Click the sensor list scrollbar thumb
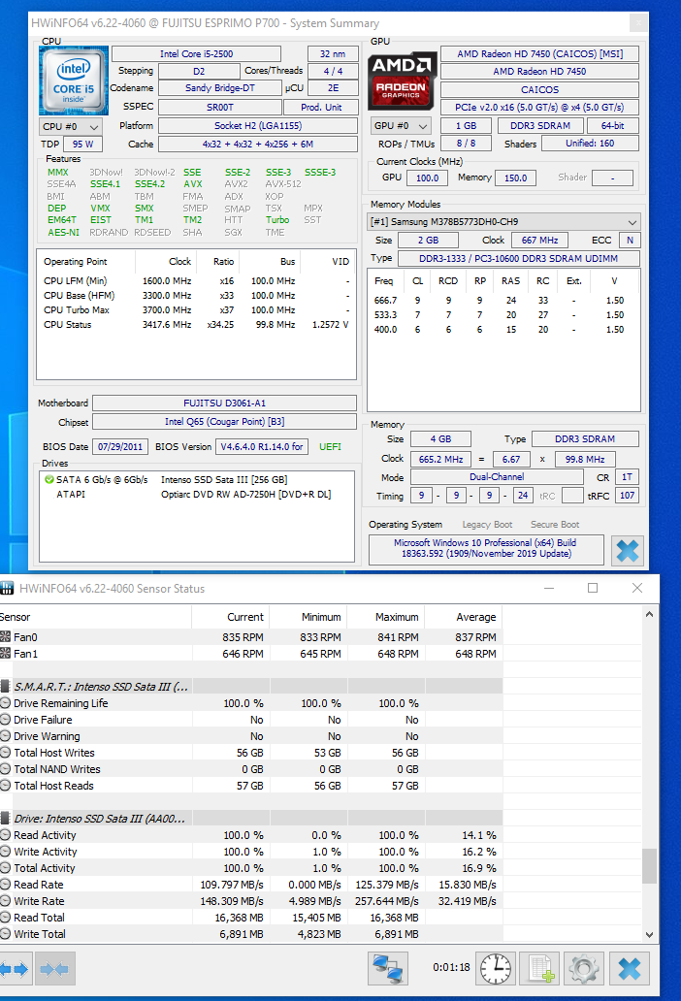The image size is (681, 1001). (649, 865)
